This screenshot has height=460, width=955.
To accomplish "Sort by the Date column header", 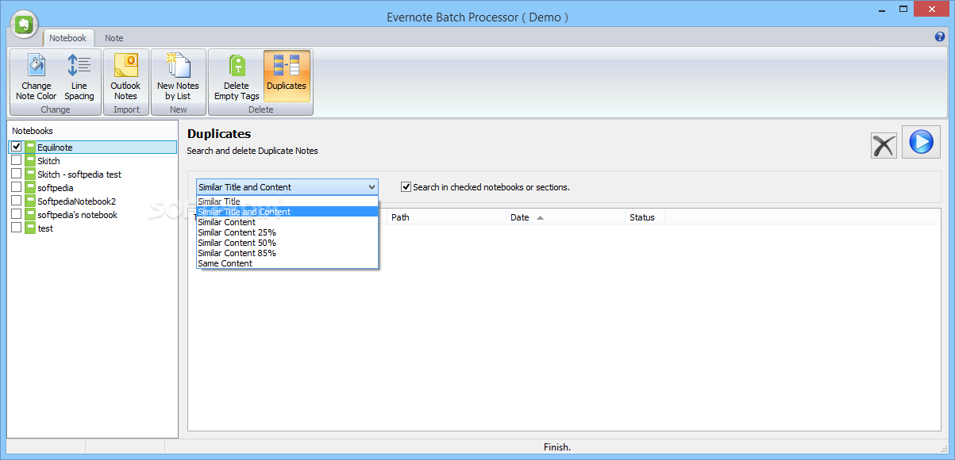I will coord(565,217).
